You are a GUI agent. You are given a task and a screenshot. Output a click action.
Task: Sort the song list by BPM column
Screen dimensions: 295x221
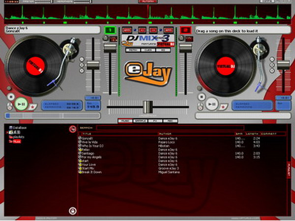(x=240, y=134)
